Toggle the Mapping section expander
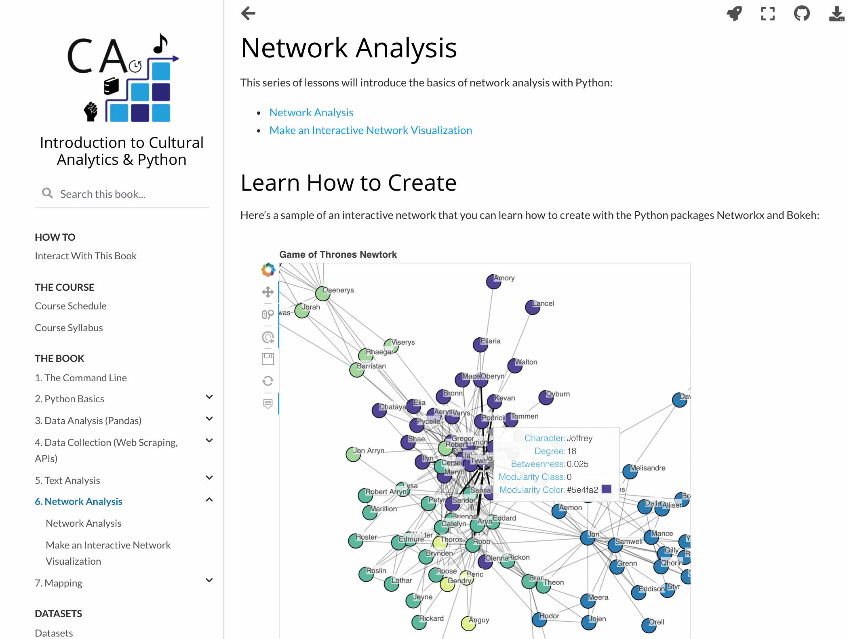Screen dimensions: 847x639 tap(208, 582)
